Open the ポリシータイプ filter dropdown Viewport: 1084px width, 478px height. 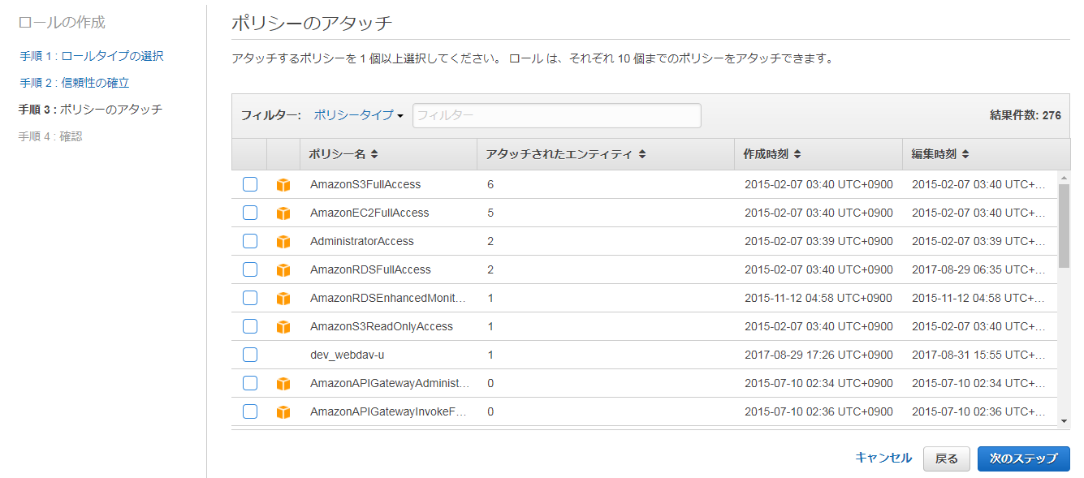pos(358,115)
